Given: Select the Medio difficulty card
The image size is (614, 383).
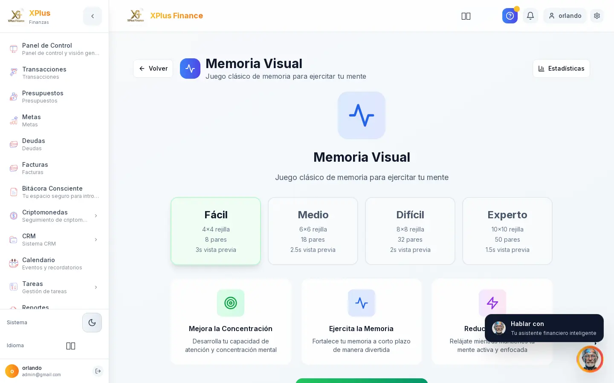Looking at the screenshot, I should click(313, 231).
